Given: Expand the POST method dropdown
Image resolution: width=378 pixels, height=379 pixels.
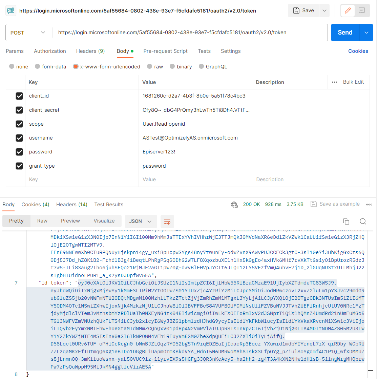Looking at the screenshot, I should tap(29, 33).
